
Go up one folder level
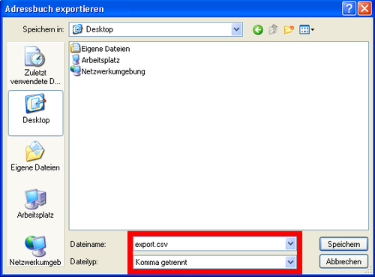click(x=273, y=29)
